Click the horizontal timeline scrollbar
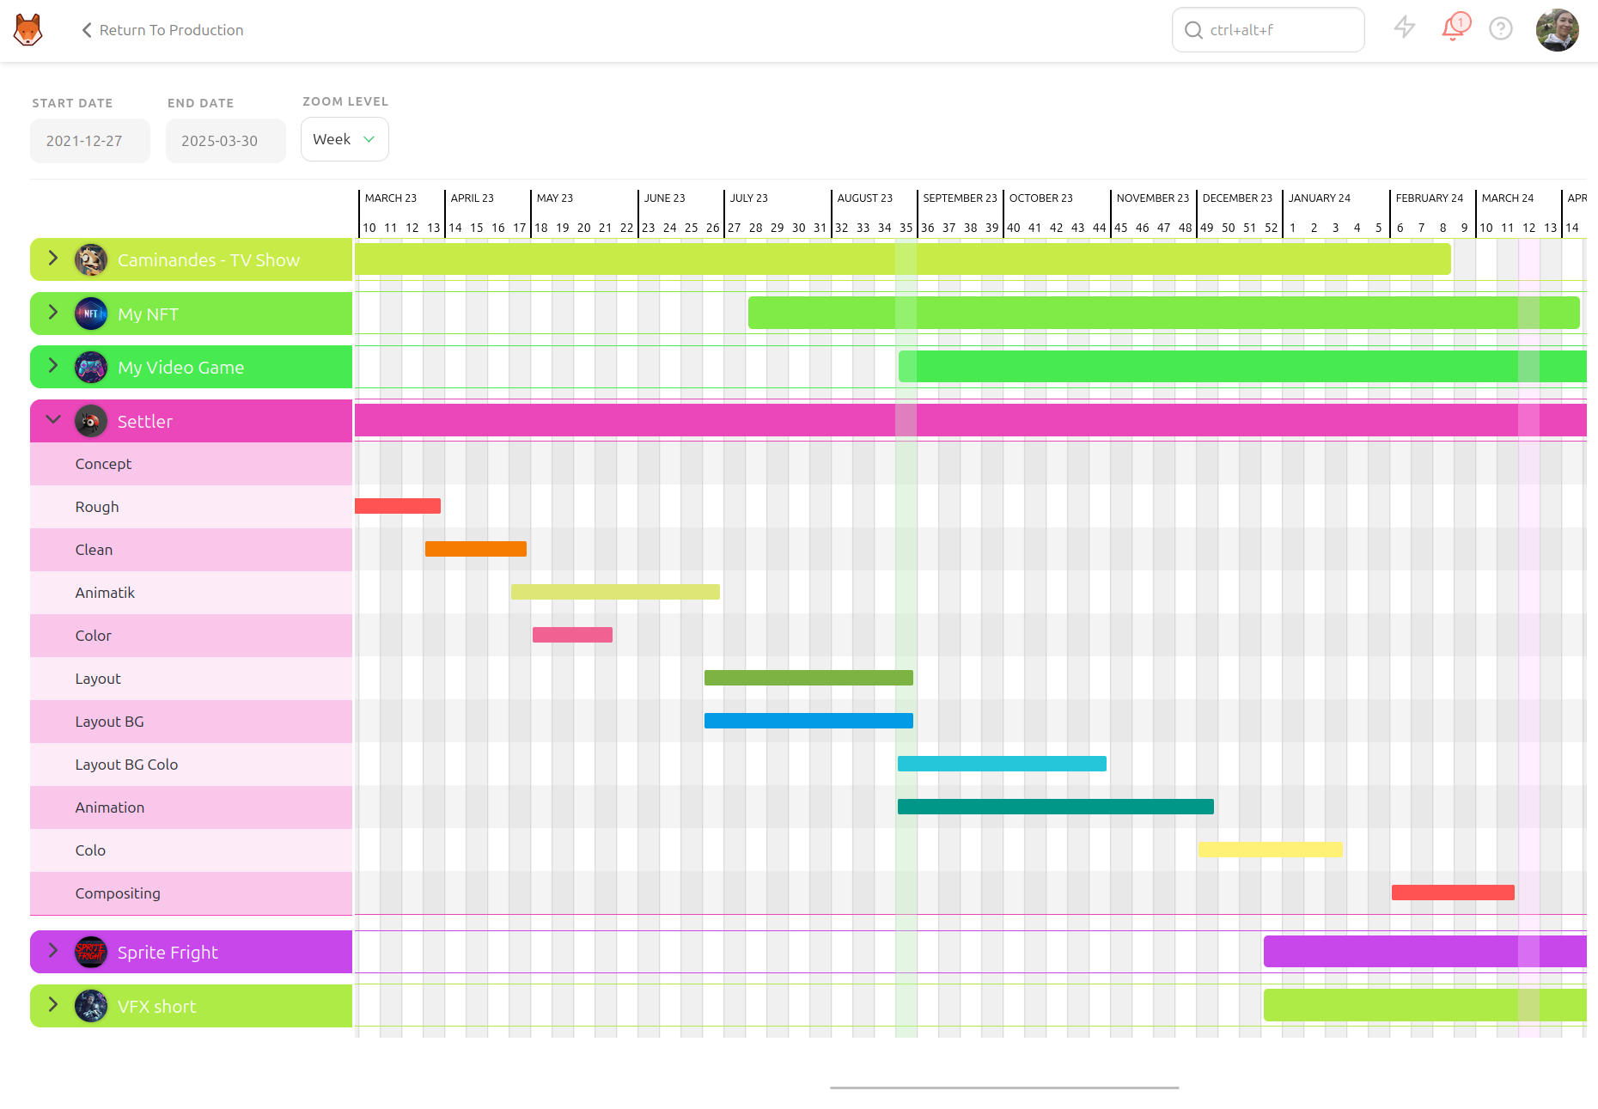Viewport: 1598px width, 1109px height. click(x=1004, y=1088)
